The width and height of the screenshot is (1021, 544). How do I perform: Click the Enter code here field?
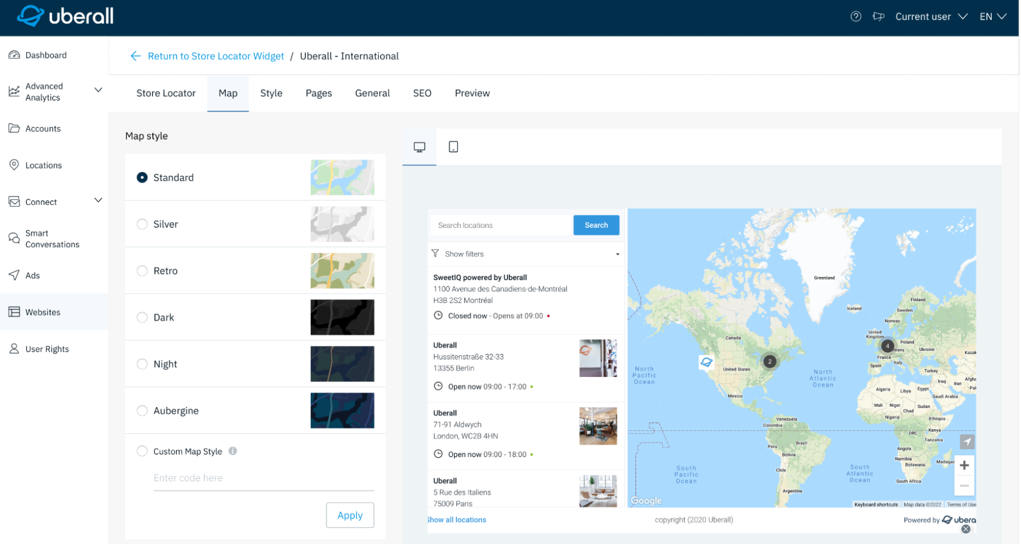264,478
